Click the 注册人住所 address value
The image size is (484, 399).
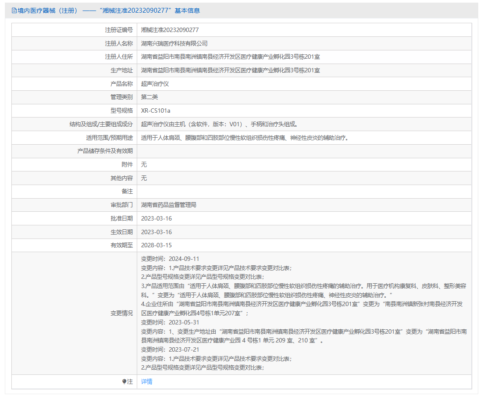[x=230, y=57]
